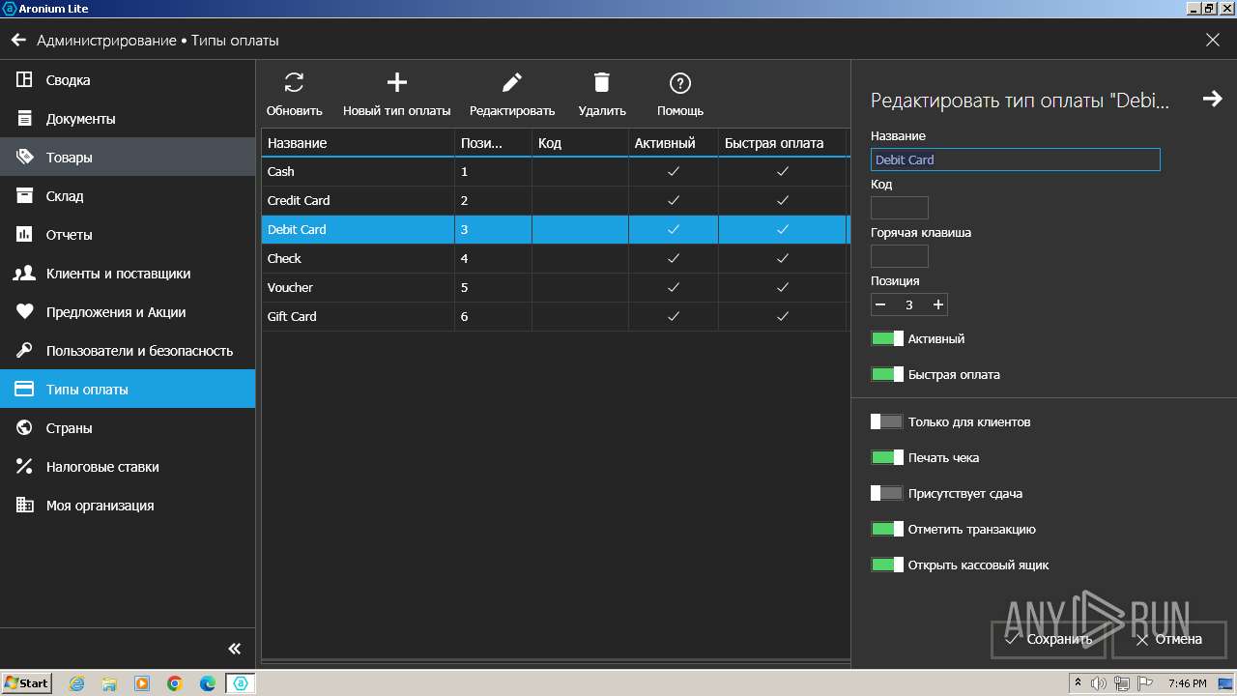Sort by Активный column header
This screenshot has width=1237, height=696.
pos(674,143)
